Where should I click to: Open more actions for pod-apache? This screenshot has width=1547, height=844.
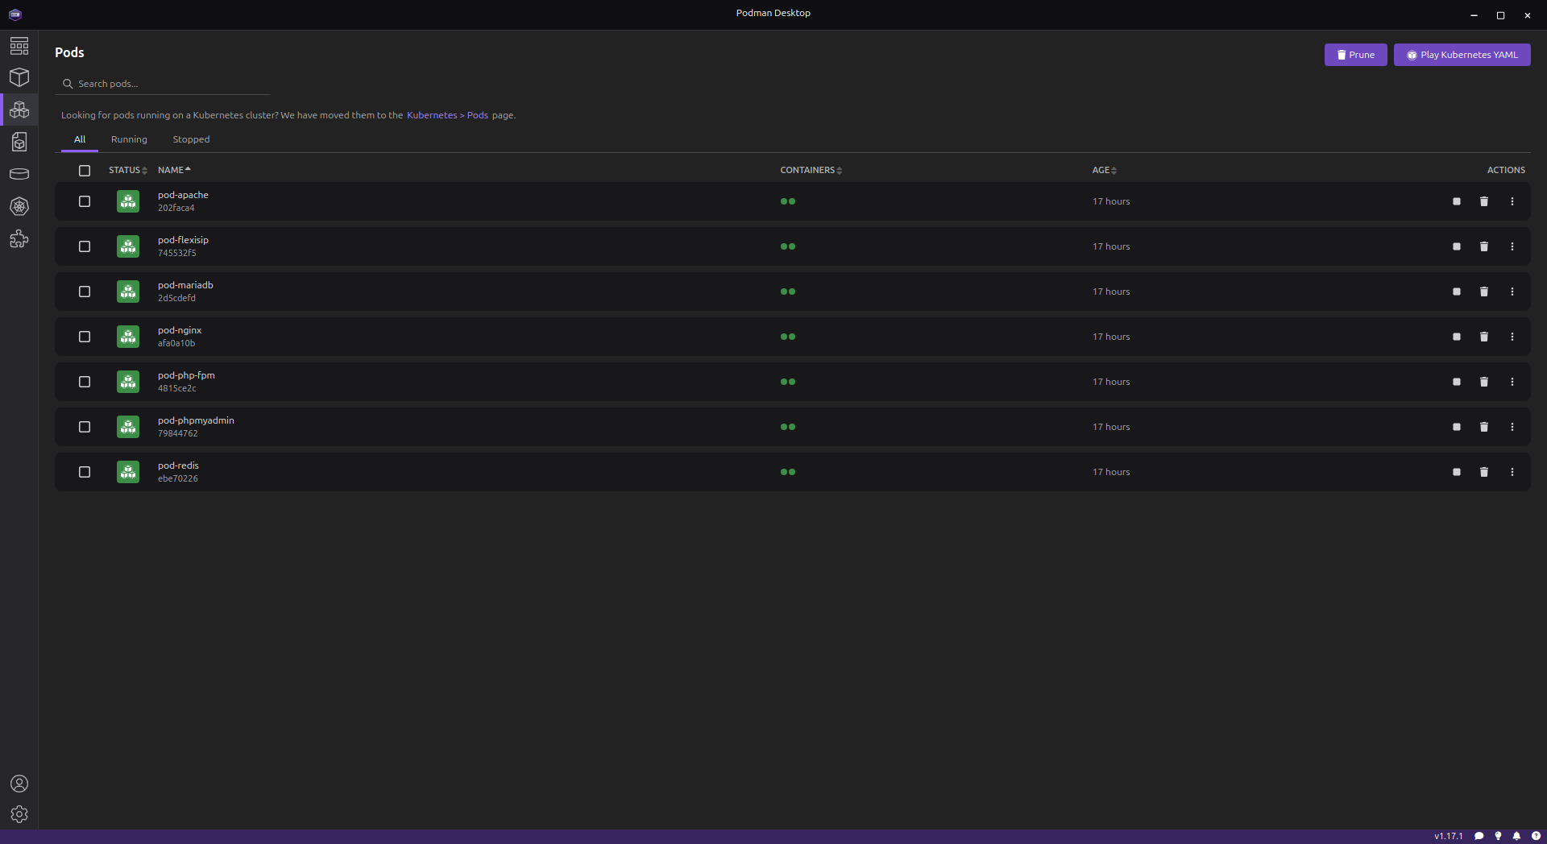click(1512, 201)
